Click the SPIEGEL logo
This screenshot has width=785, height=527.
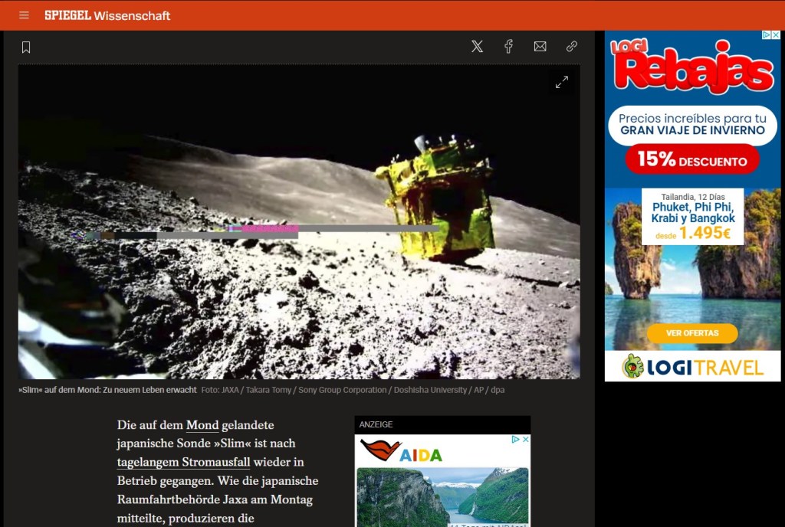click(67, 15)
